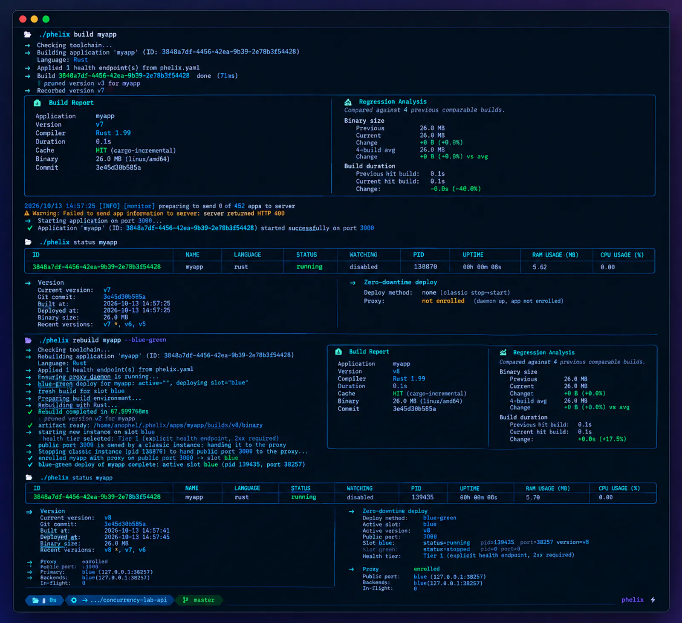The width and height of the screenshot is (682, 623).
Task: Click the '-0.0s (-40.0%)' duration change value
Action: (456, 189)
